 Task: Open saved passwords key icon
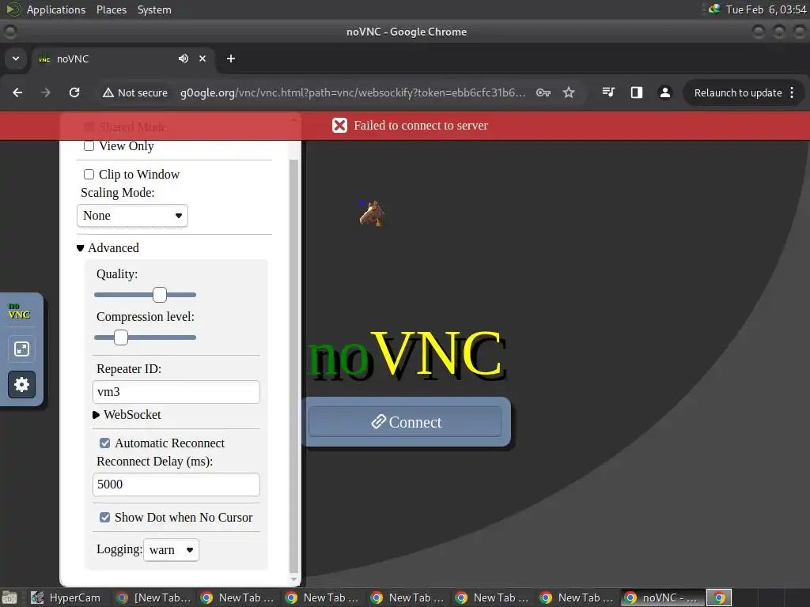pos(543,92)
